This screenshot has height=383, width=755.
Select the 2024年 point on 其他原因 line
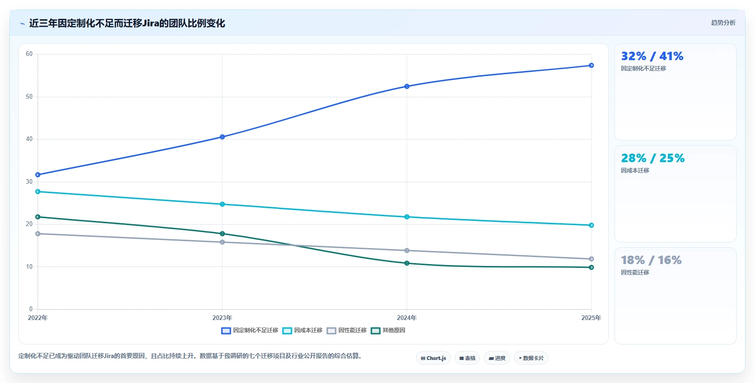click(x=407, y=264)
